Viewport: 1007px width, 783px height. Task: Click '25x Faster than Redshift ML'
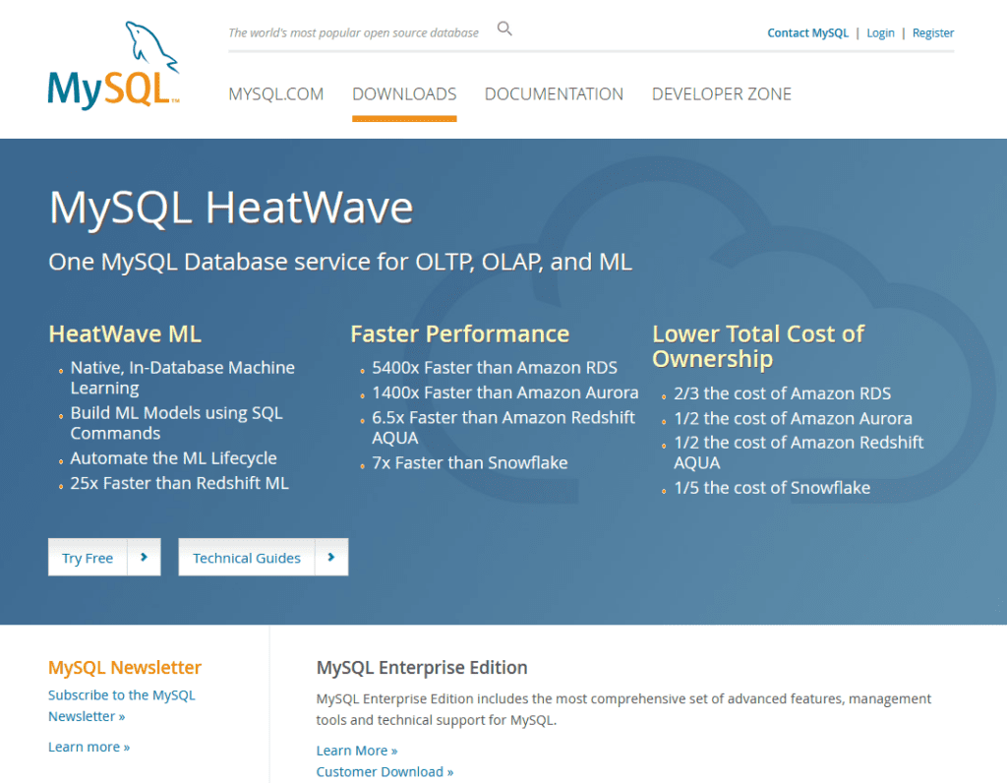point(180,483)
